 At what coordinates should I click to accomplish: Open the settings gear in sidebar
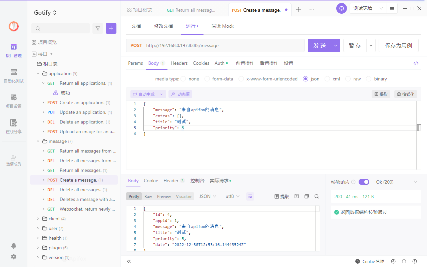point(14,257)
